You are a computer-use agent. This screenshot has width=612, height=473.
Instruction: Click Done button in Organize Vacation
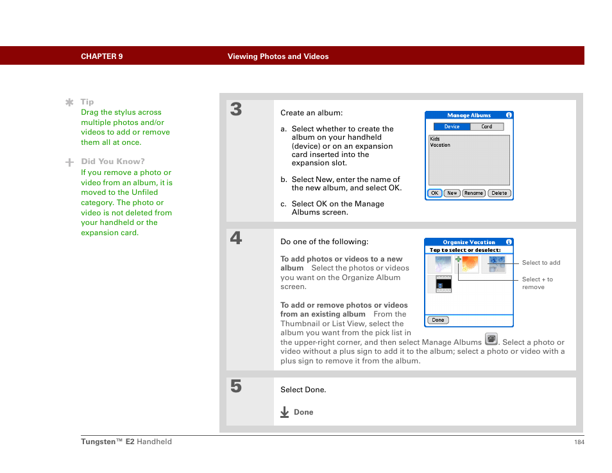tap(438, 320)
